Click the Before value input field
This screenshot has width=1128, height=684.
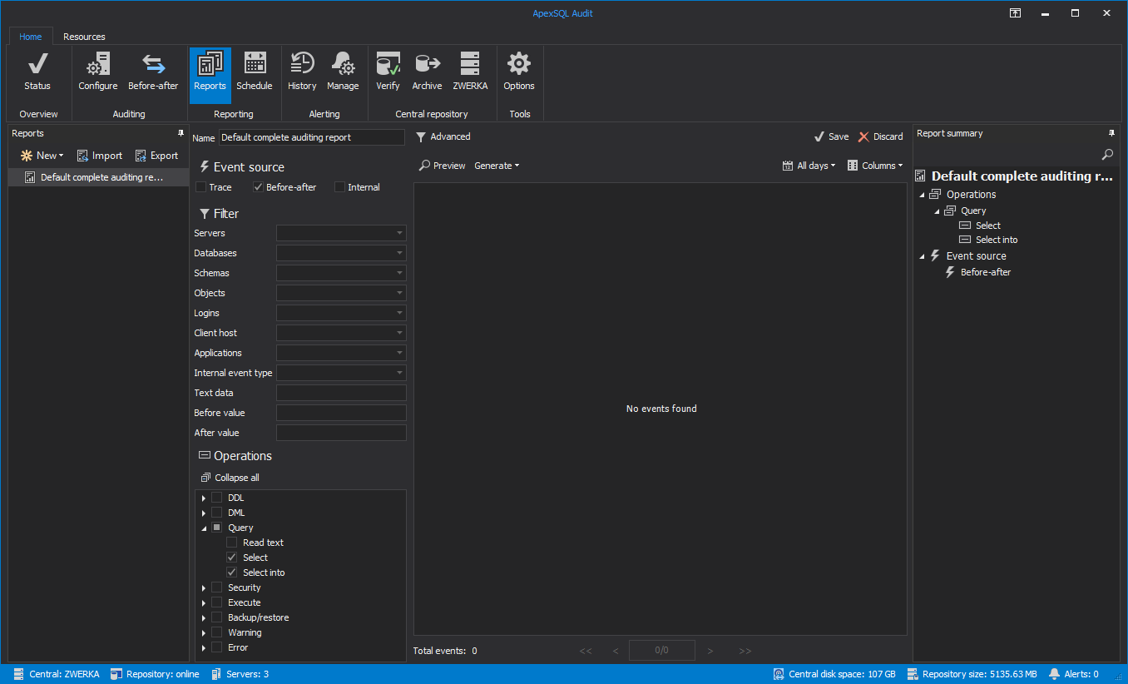coord(341,413)
